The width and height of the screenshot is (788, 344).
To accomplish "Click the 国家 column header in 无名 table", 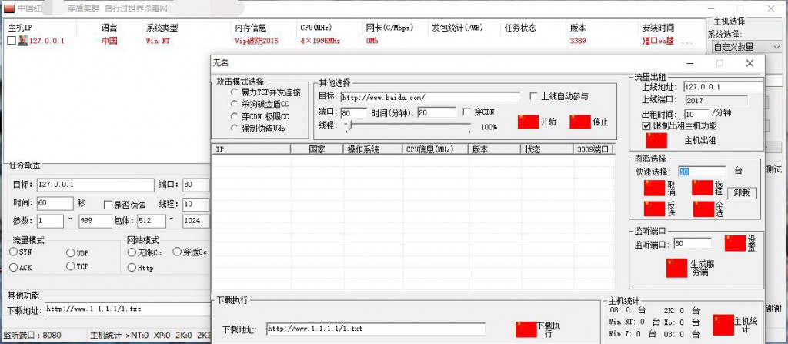I will (x=317, y=149).
